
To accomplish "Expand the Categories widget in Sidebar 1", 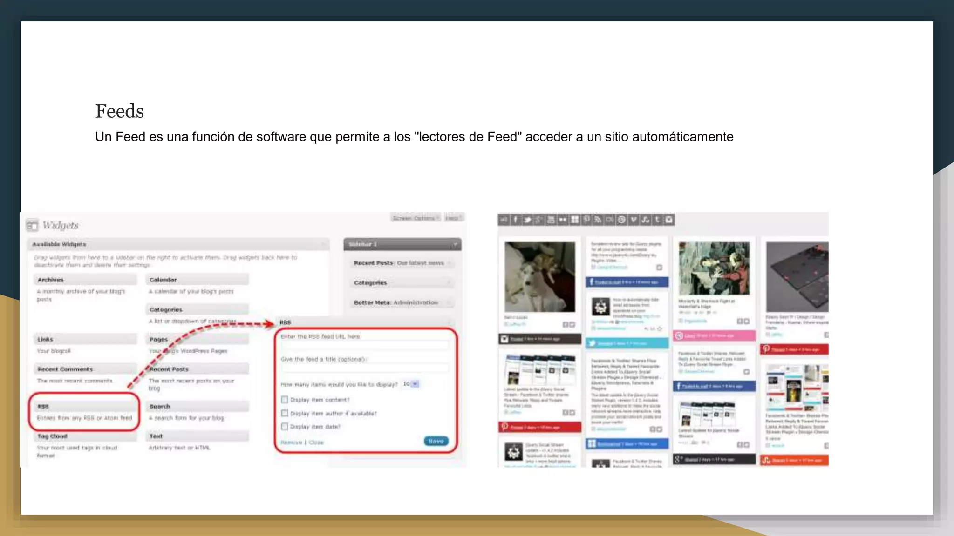I will 403,283.
